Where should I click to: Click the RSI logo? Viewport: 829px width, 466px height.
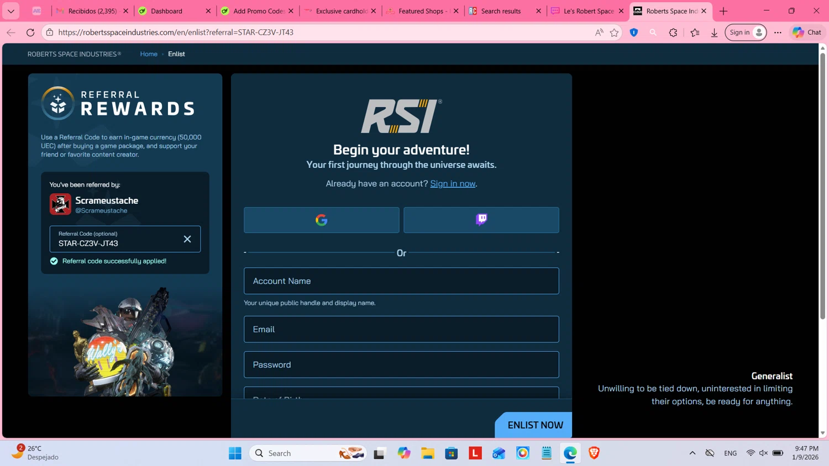coord(401,116)
